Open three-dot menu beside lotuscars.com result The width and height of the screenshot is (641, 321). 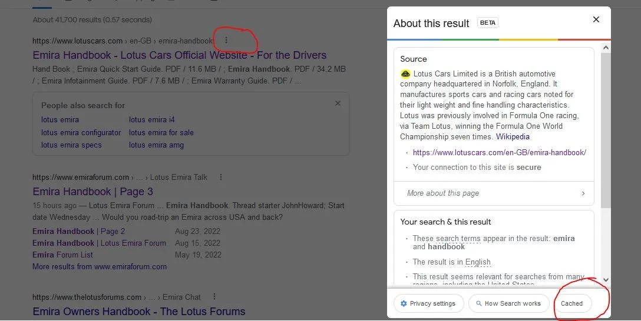click(226, 41)
